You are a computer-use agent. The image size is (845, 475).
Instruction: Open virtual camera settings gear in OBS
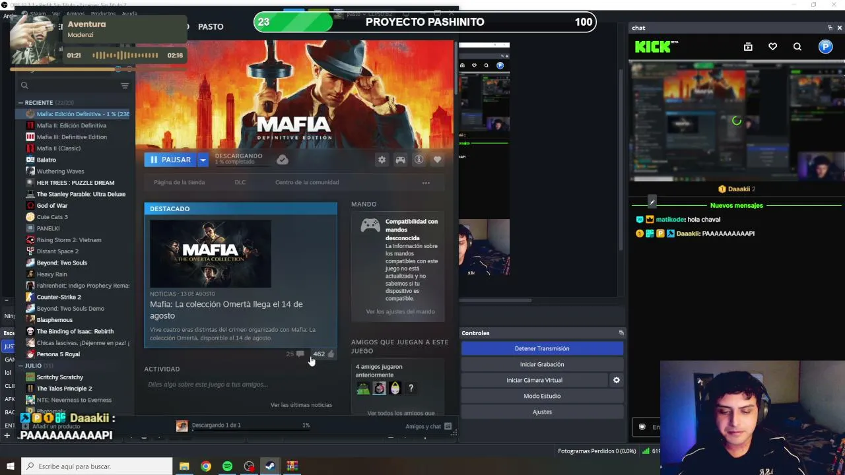click(x=617, y=380)
